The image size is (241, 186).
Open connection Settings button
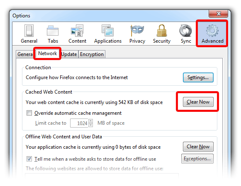(198, 77)
